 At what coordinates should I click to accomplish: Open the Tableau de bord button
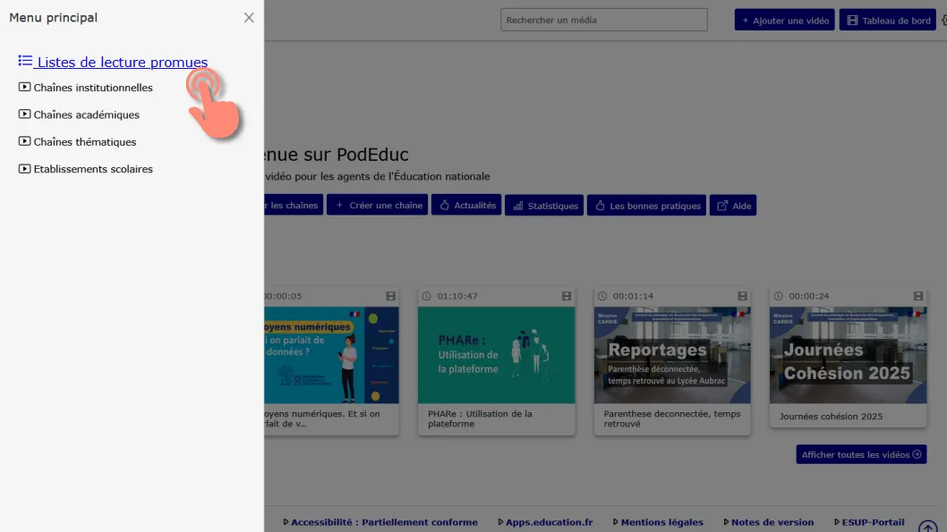click(888, 20)
